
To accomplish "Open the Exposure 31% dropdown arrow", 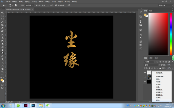I will (48, 5).
